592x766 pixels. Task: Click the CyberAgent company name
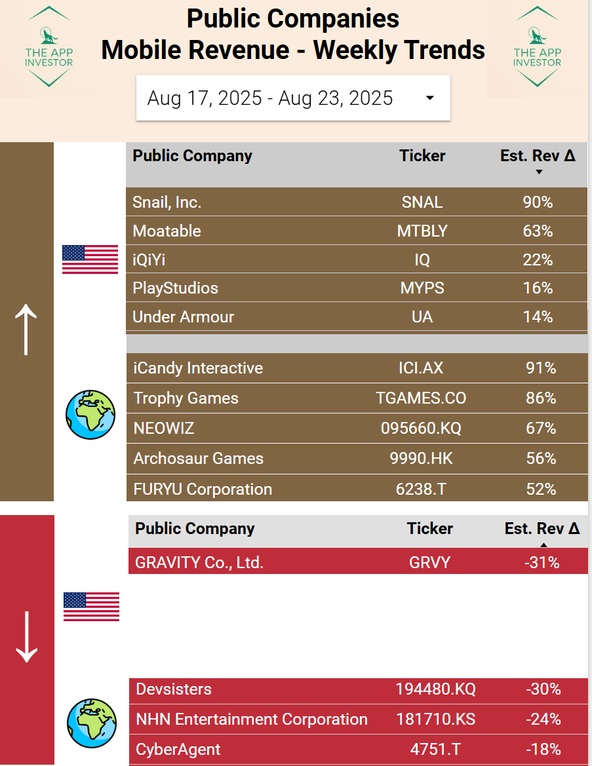[178, 750]
